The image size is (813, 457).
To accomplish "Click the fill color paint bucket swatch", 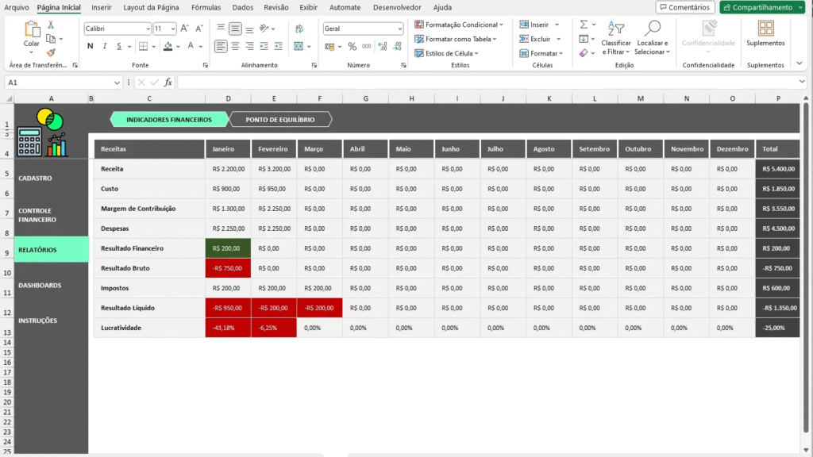I will 168,47.
